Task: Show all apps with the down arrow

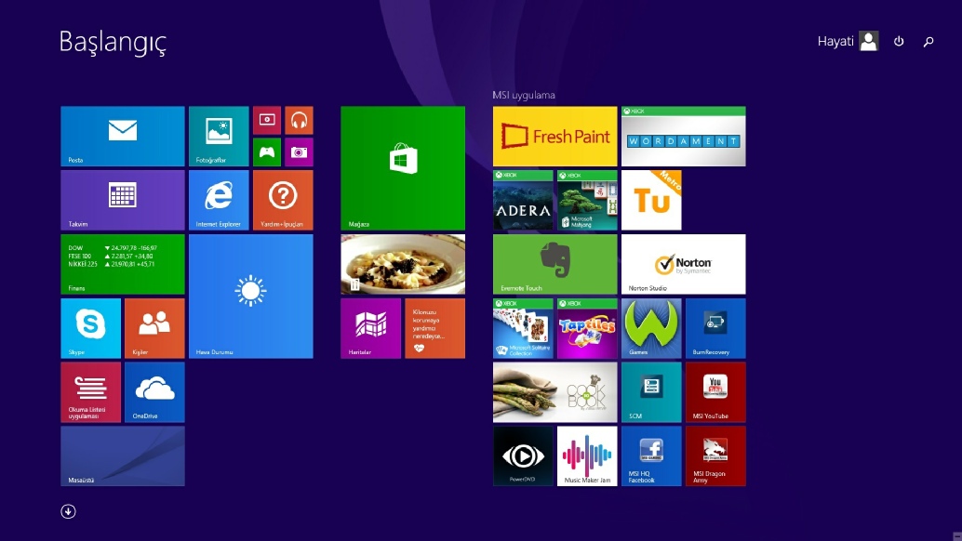Action: coord(68,511)
